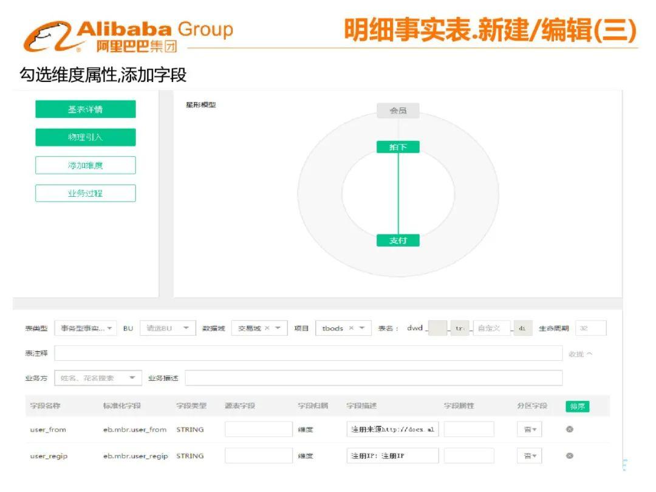The width and height of the screenshot is (656, 492).
Task: Click the 表注释 input field
Action: tap(309, 353)
